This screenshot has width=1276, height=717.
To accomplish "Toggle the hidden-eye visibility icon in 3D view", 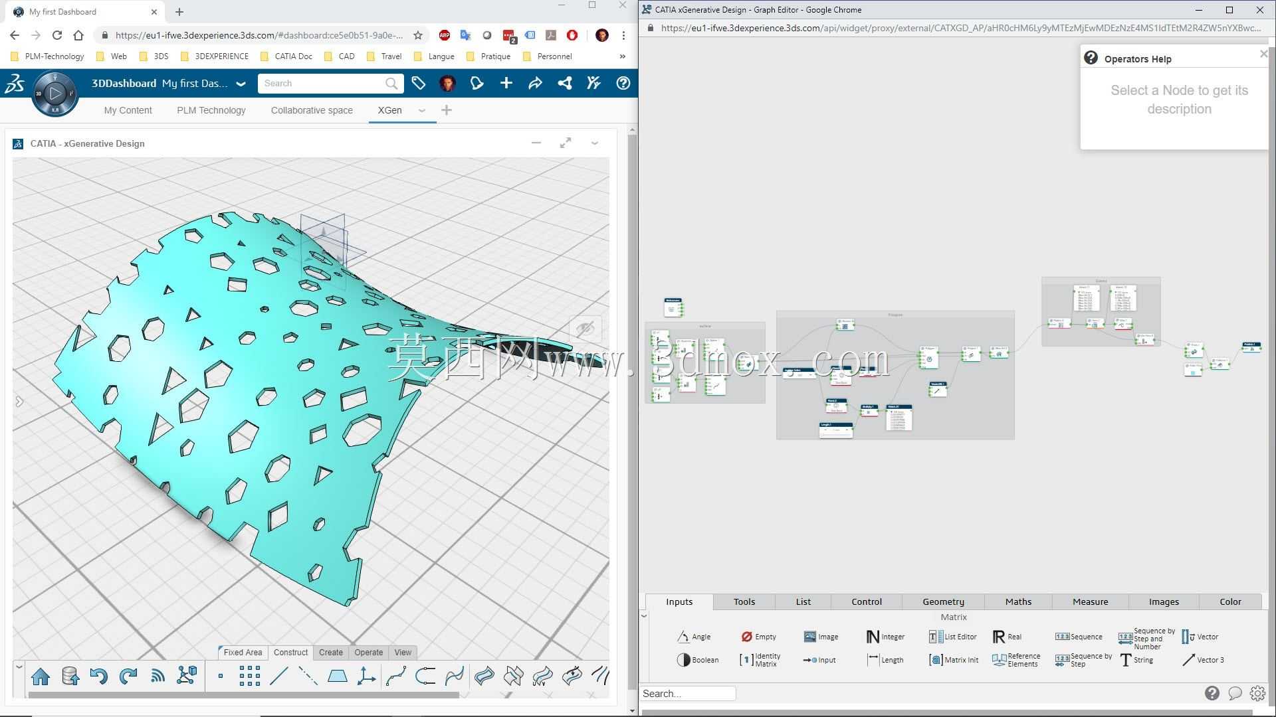I will tap(585, 329).
